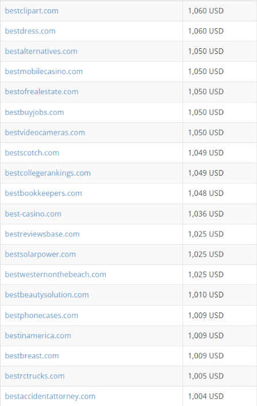Select the bestphonecases.com link
This screenshot has width=257, height=406.
pyautogui.click(x=41, y=315)
